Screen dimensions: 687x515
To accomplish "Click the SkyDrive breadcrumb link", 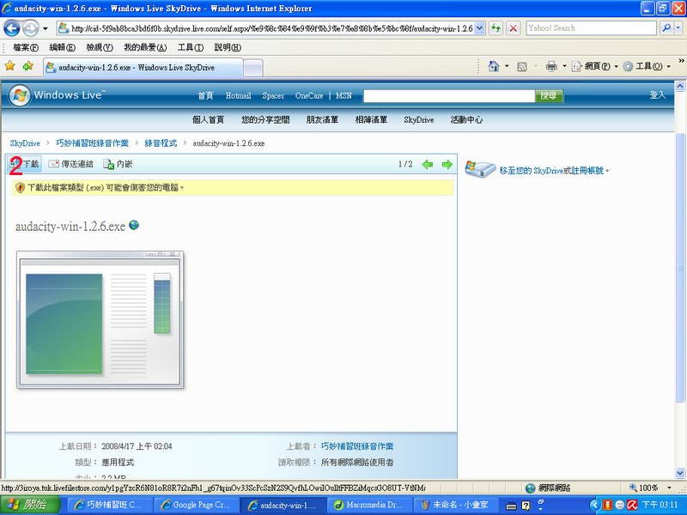I will (25, 143).
